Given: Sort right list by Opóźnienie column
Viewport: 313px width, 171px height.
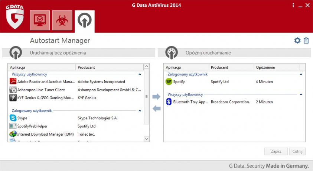Looking at the screenshot, I should click(277, 67).
